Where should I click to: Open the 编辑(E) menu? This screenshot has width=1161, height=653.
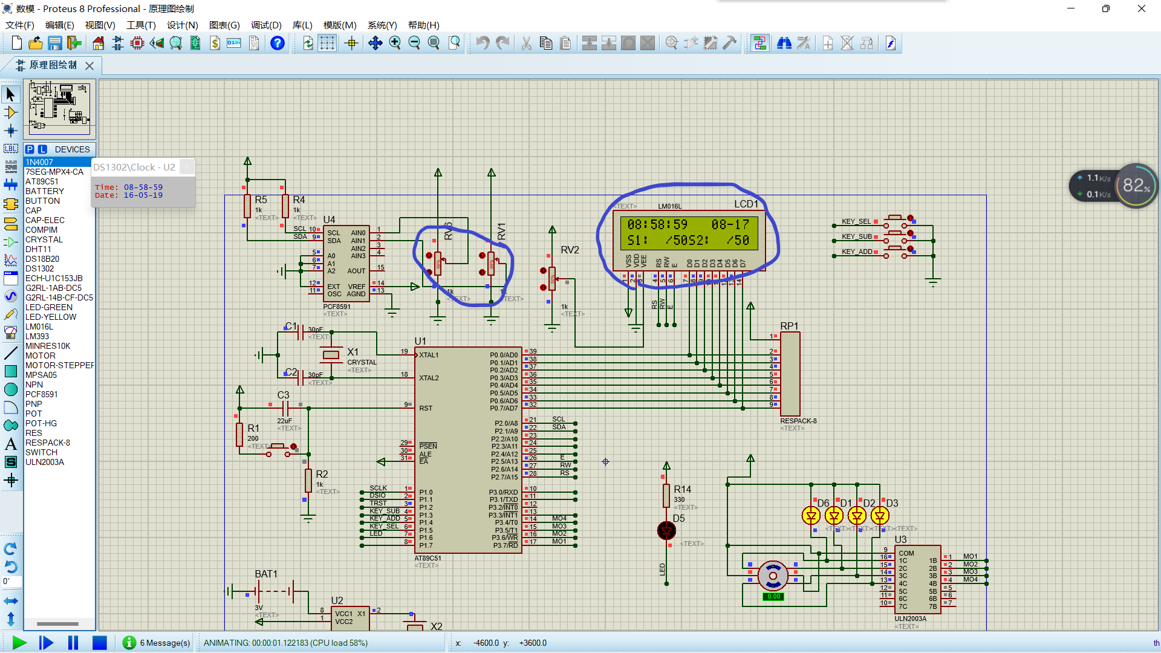coord(59,25)
